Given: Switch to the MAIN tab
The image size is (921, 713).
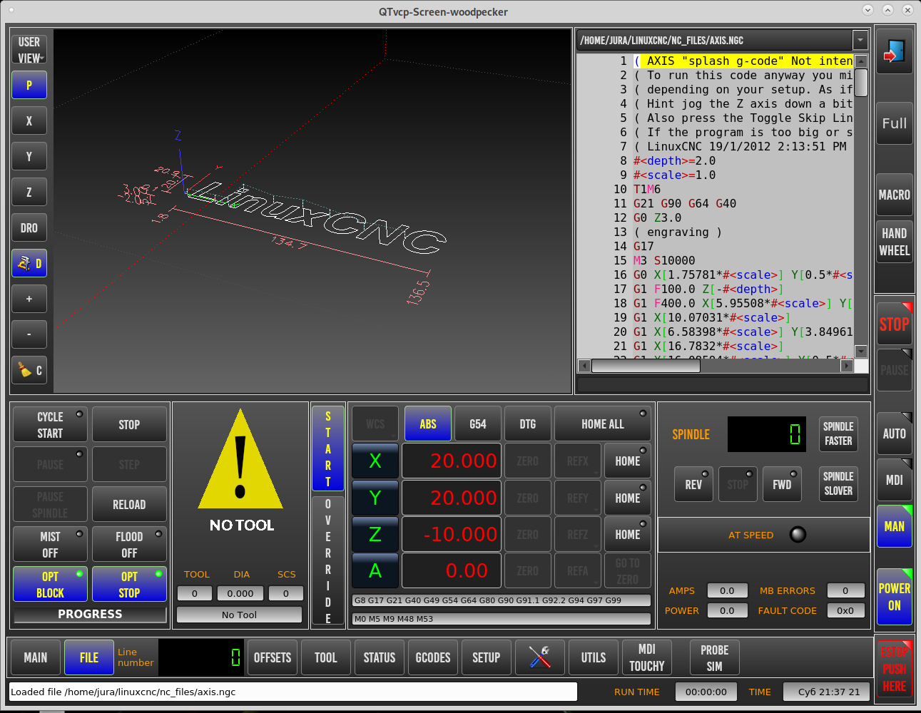Looking at the screenshot, I should pyautogui.click(x=36, y=657).
